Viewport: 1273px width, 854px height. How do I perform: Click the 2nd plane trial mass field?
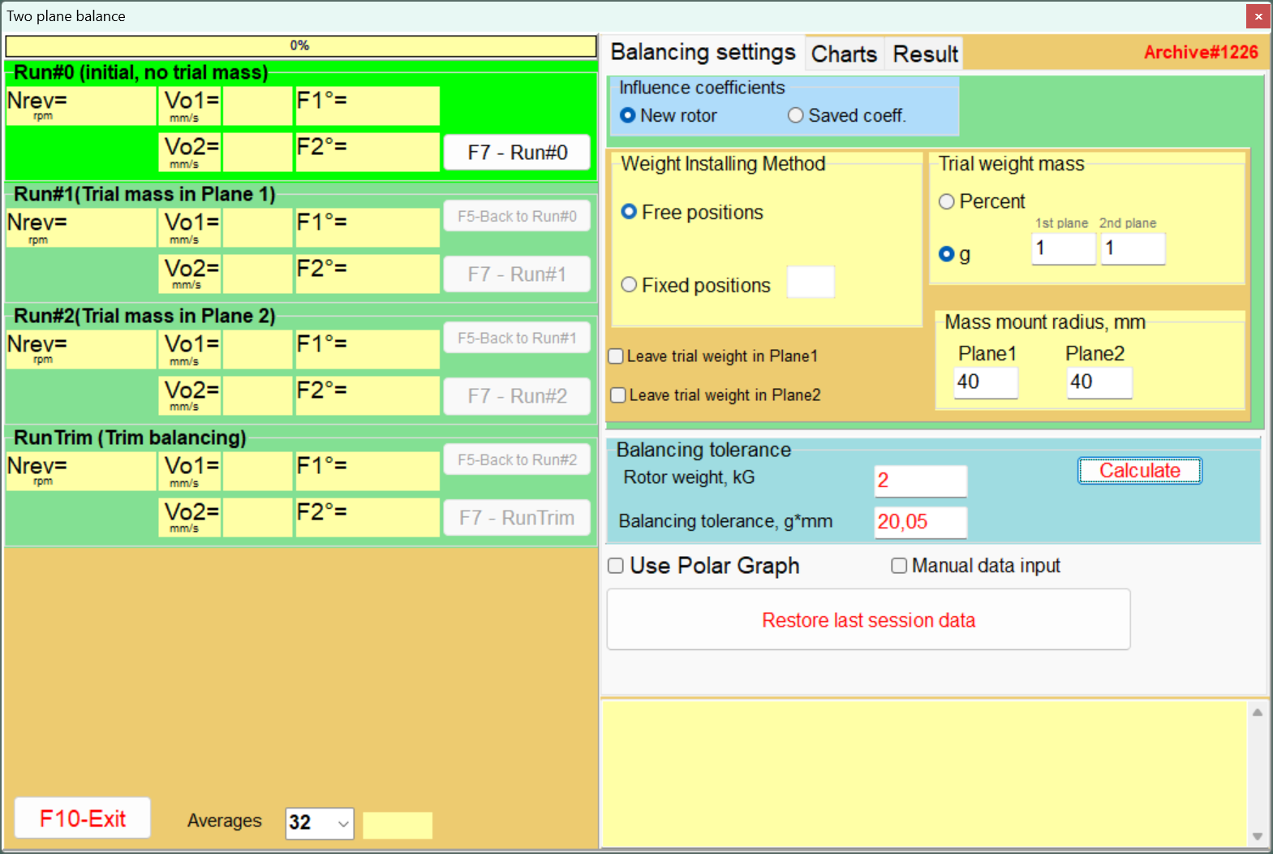point(1132,248)
